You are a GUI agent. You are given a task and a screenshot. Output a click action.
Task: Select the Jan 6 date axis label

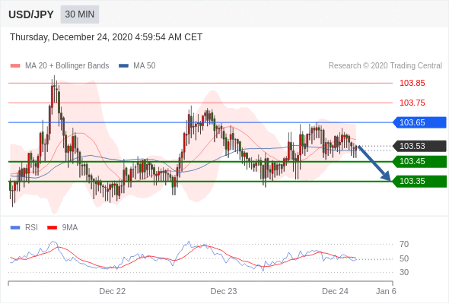click(386, 291)
